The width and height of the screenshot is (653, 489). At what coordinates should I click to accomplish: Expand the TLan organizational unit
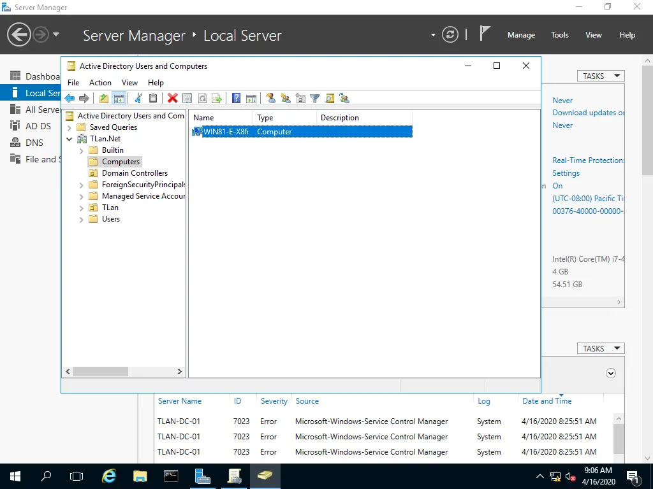(81, 208)
